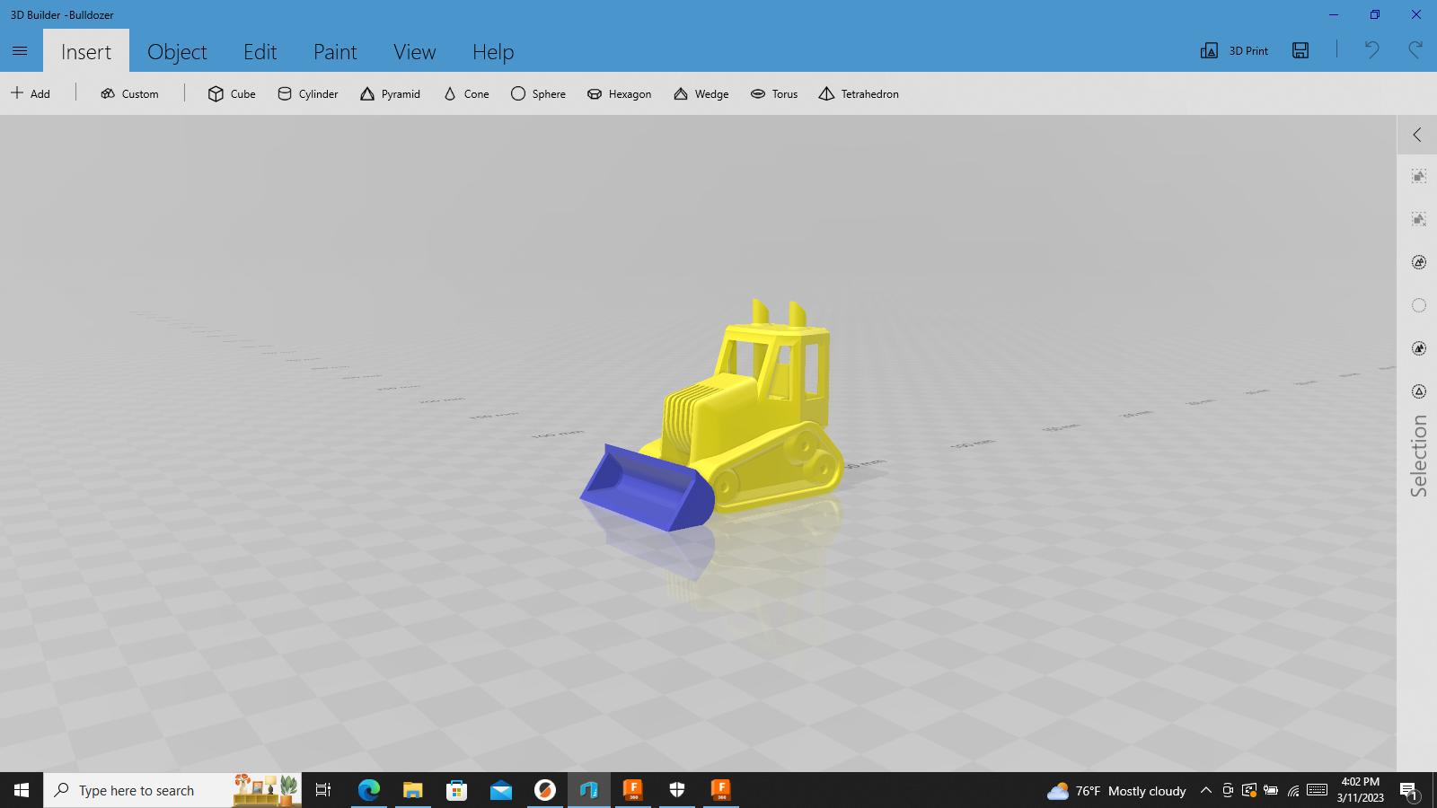Click Add to load a model
1437x808 pixels.
point(31,93)
